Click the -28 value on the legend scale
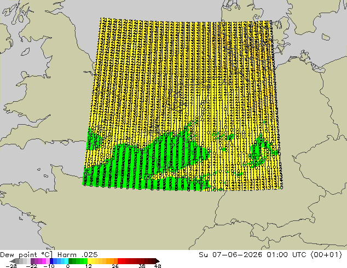347x268 pixels. [11, 266]
